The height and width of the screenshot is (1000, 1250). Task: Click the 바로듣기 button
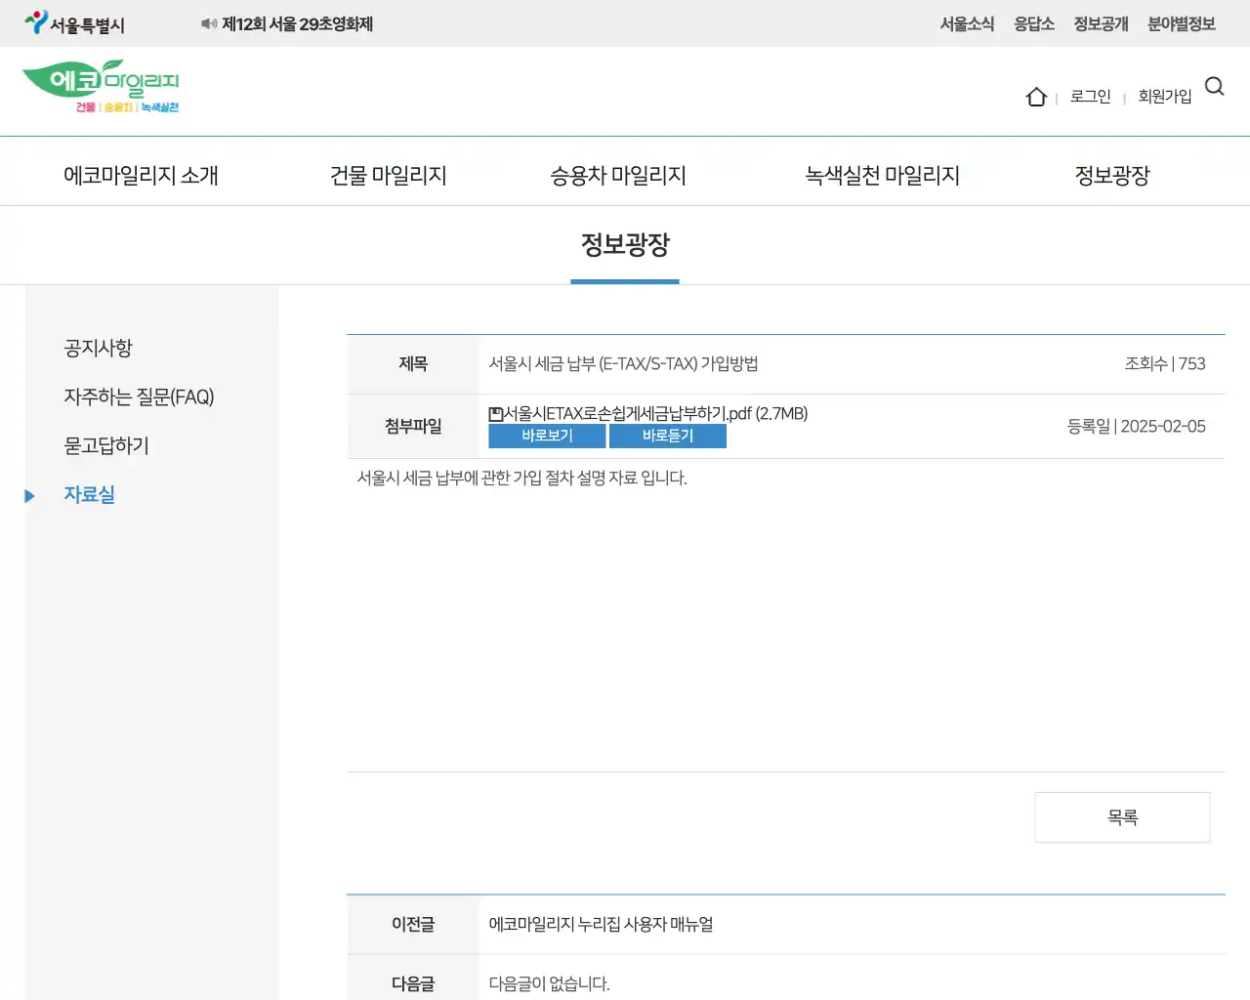(668, 436)
